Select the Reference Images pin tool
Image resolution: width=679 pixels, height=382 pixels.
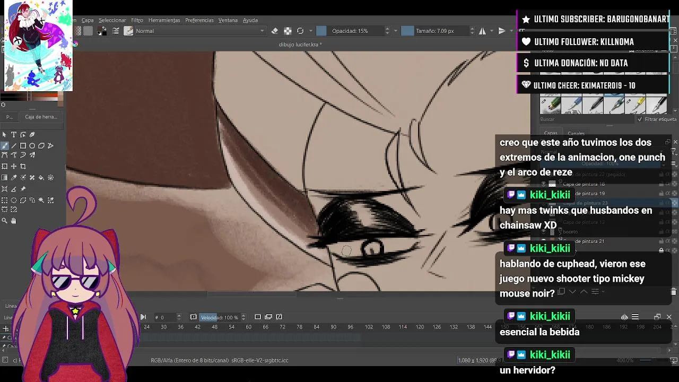coord(23,189)
